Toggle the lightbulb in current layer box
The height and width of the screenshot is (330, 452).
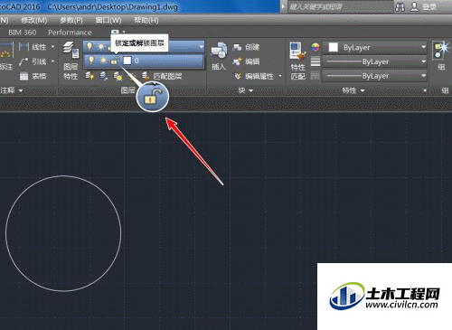[89, 46]
